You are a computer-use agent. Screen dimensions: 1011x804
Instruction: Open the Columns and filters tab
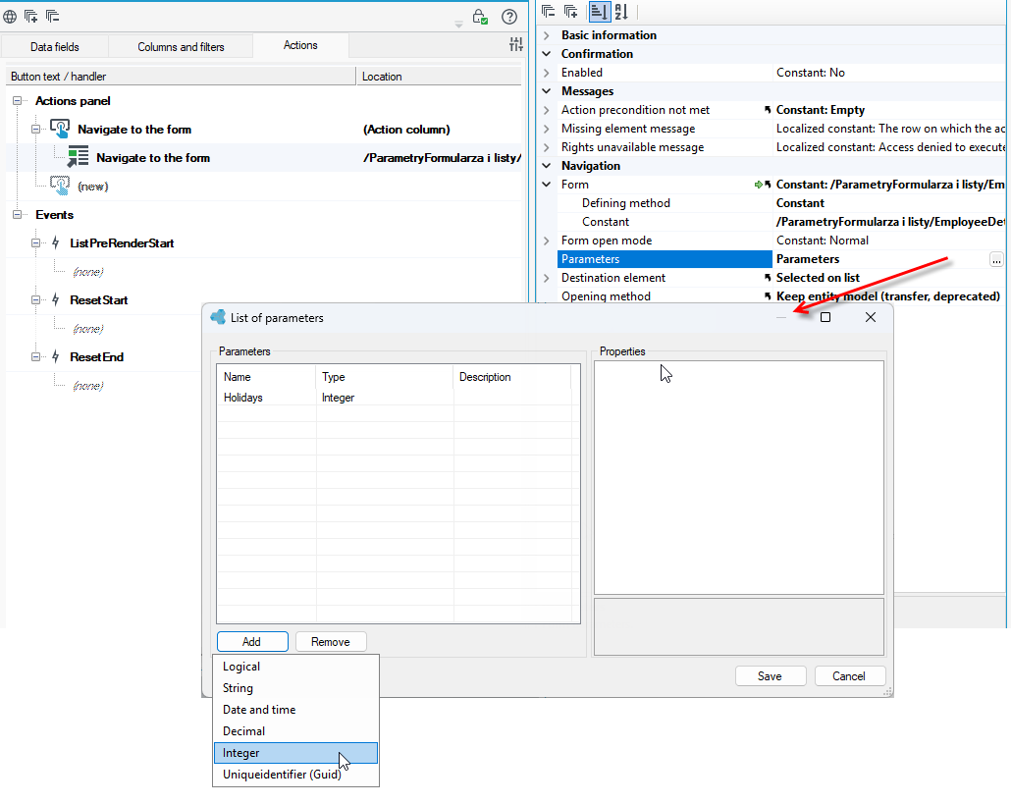[x=181, y=46]
